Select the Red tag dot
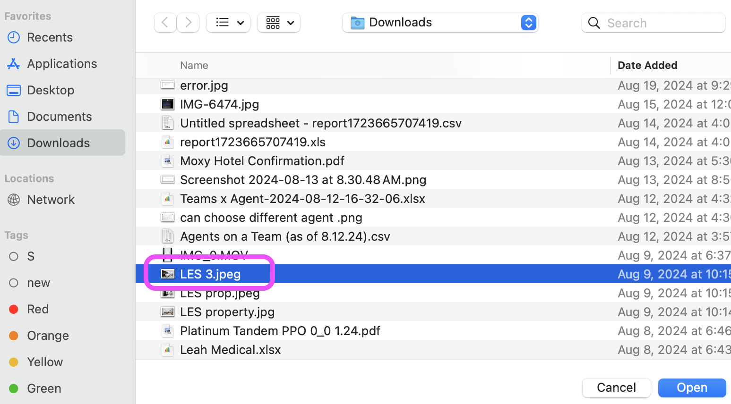The height and width of the screenshot is (404, 731). (14, 309)
